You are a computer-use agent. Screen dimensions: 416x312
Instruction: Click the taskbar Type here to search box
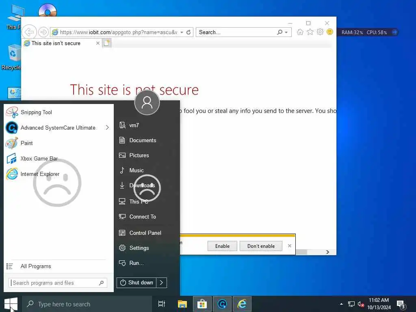click(87, 304)
